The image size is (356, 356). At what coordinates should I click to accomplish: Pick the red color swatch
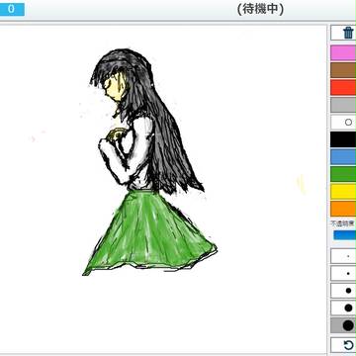point(343,87)
